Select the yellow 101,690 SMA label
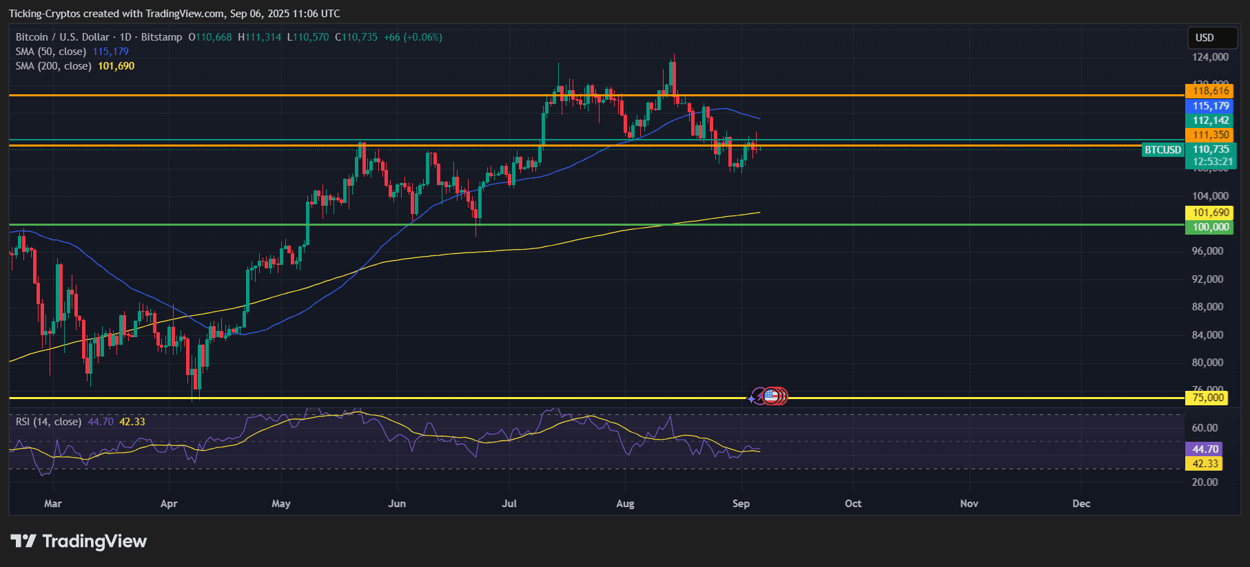Image resolution: width=1250 pixels, height=567 pixels. click(1210, 213)
